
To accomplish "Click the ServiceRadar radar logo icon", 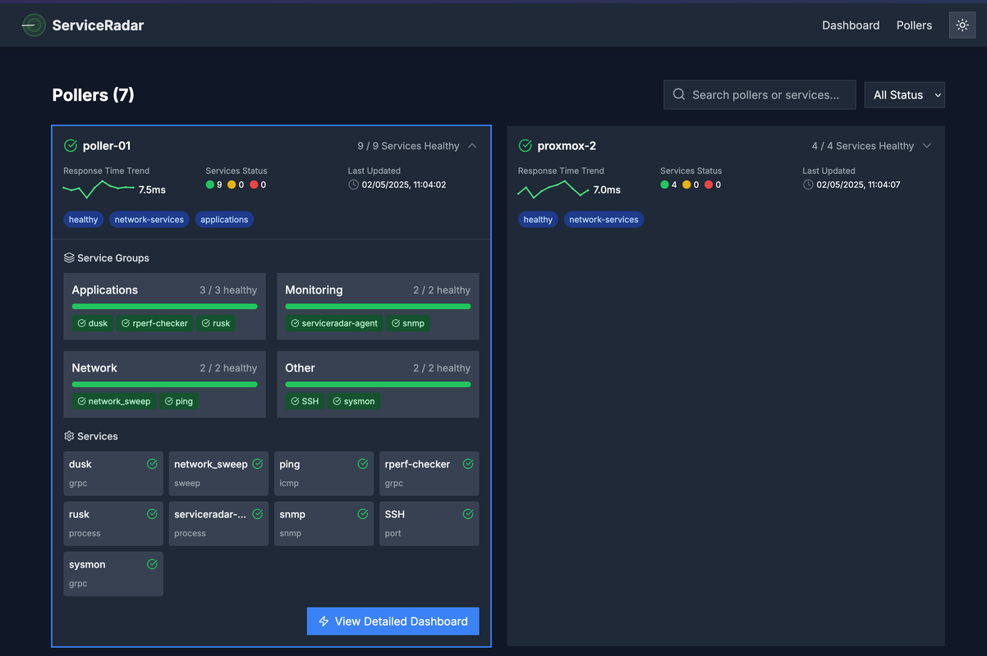I will tap(33, 25).
